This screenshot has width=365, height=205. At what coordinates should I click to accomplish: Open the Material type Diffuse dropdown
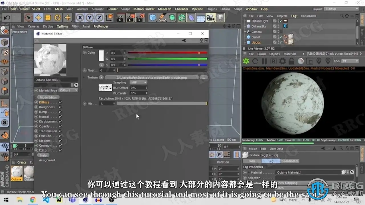pyautogui.click(x=68, y=90)
